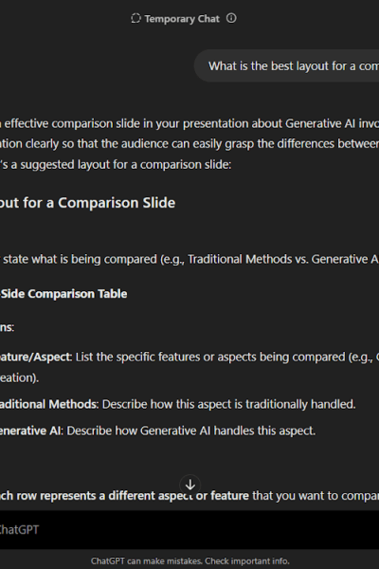Click the line 'state what is being compared'
The image size is (379, 569).
pos(189,260)
